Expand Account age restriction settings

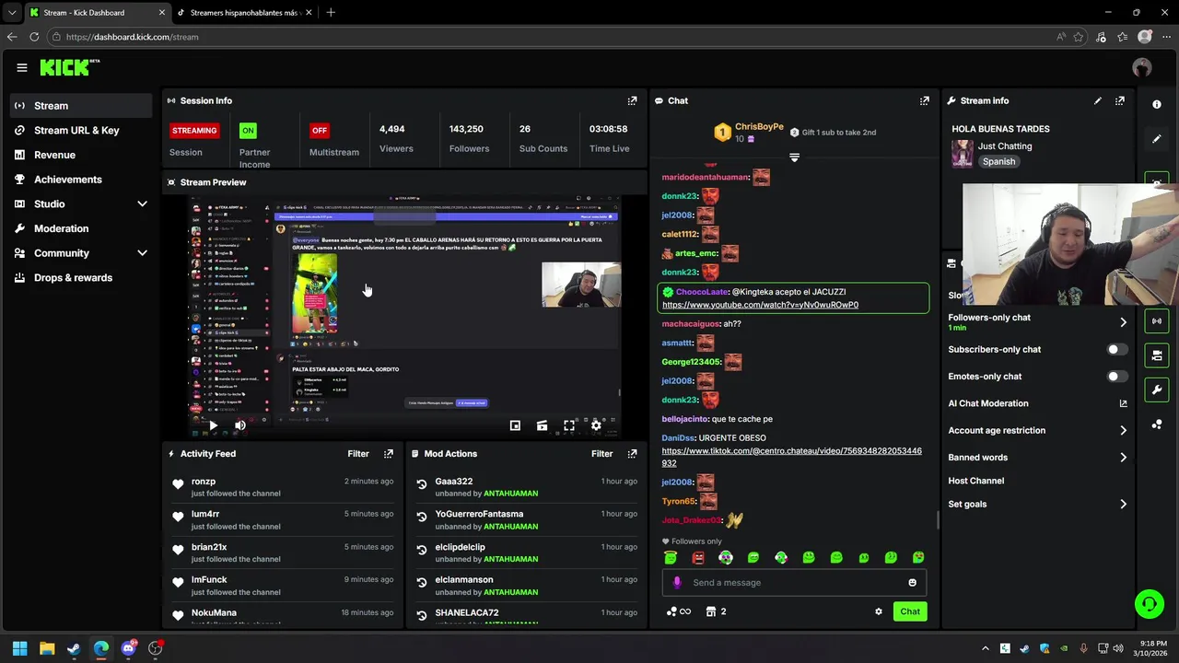[x=1123, y=430]
